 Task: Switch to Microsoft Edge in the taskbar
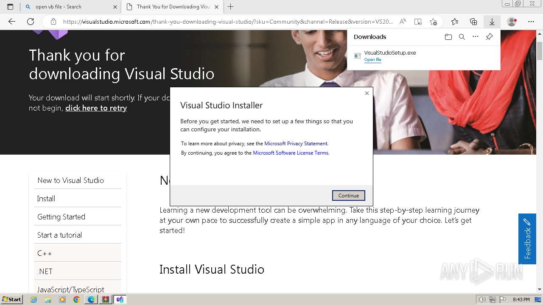click(91, 299)
